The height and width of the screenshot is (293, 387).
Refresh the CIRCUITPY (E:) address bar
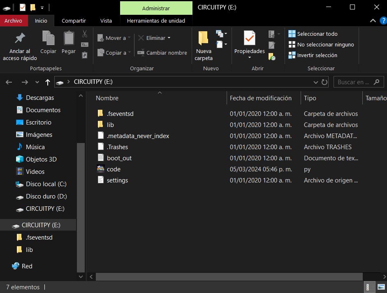coord(324,82)
